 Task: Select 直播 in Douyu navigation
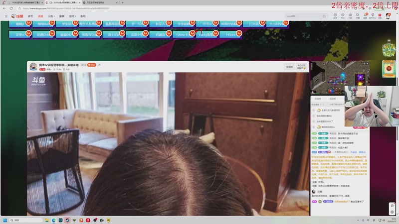click(x=40, y=16)
